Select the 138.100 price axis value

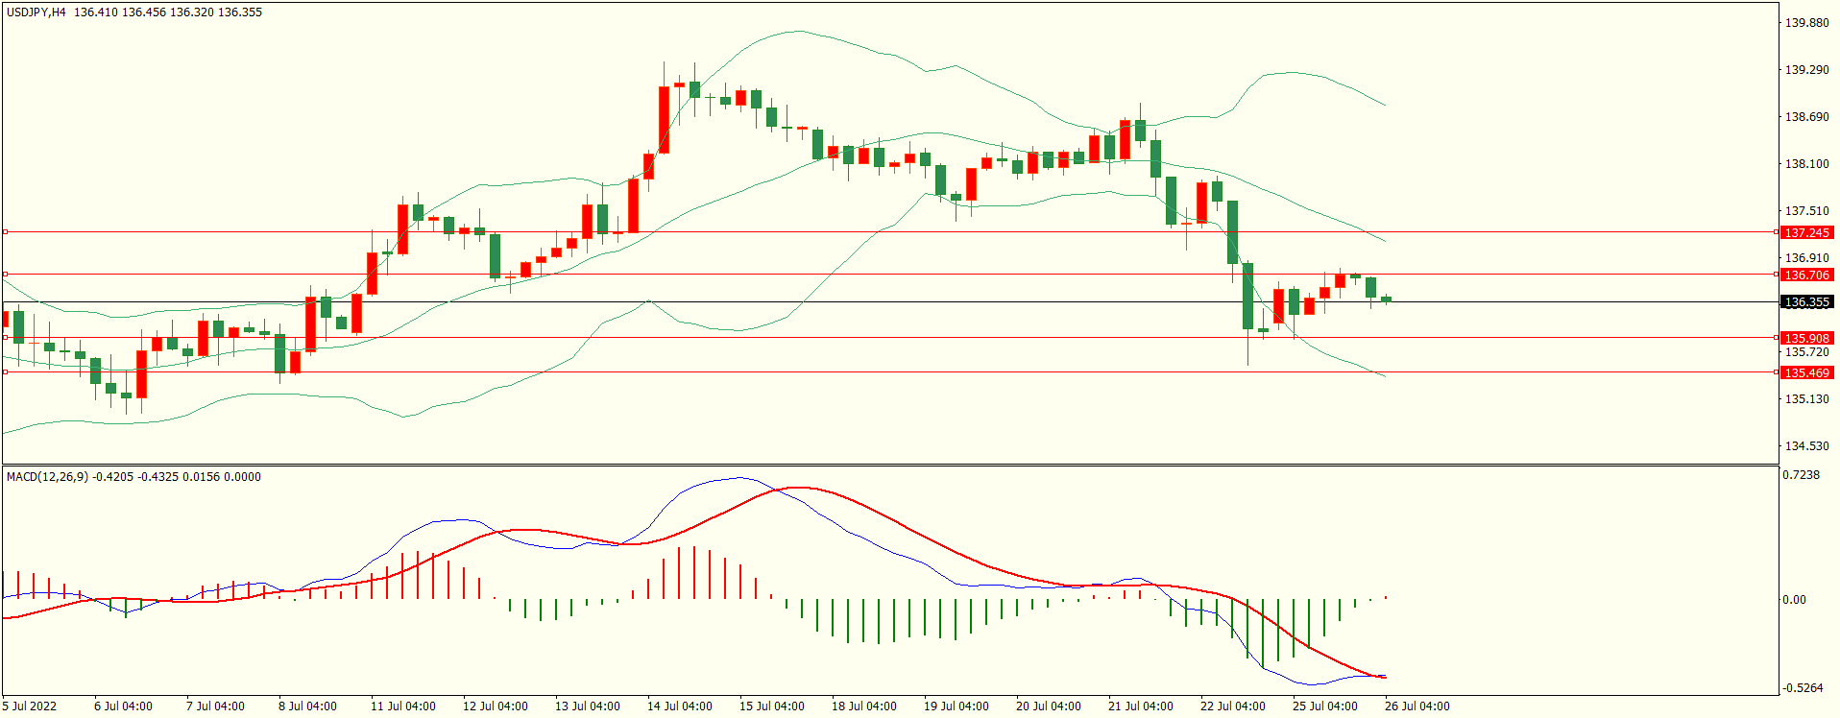[1806, 164]
